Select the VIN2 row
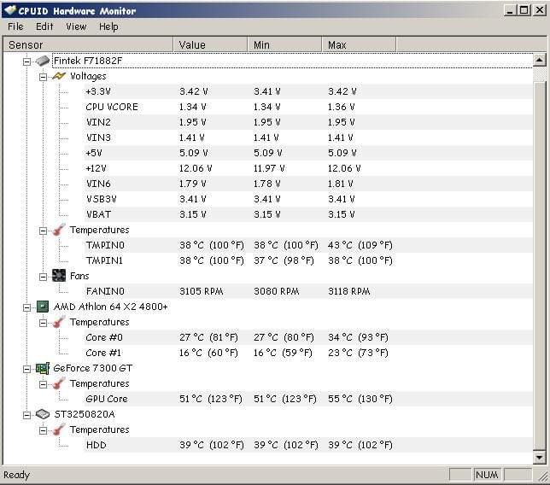The width and height of the screenshot is (550, 485). click(308, 122)
